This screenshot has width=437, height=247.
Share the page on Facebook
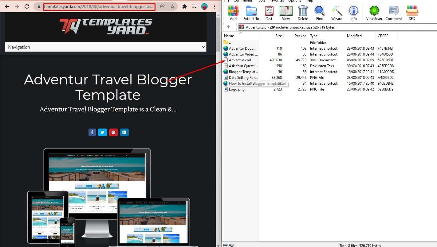(92, 132)
